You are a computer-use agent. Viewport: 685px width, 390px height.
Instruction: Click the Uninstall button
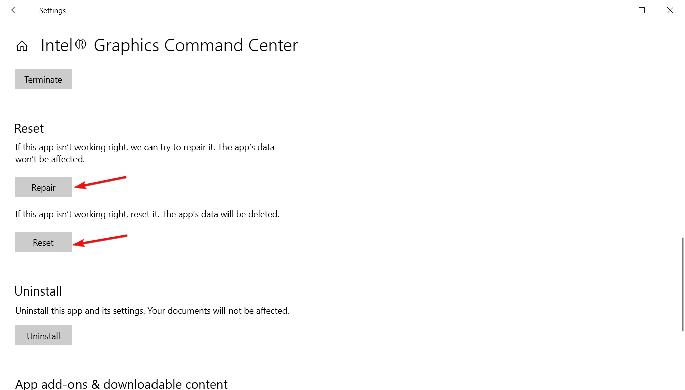pos(43,336)
